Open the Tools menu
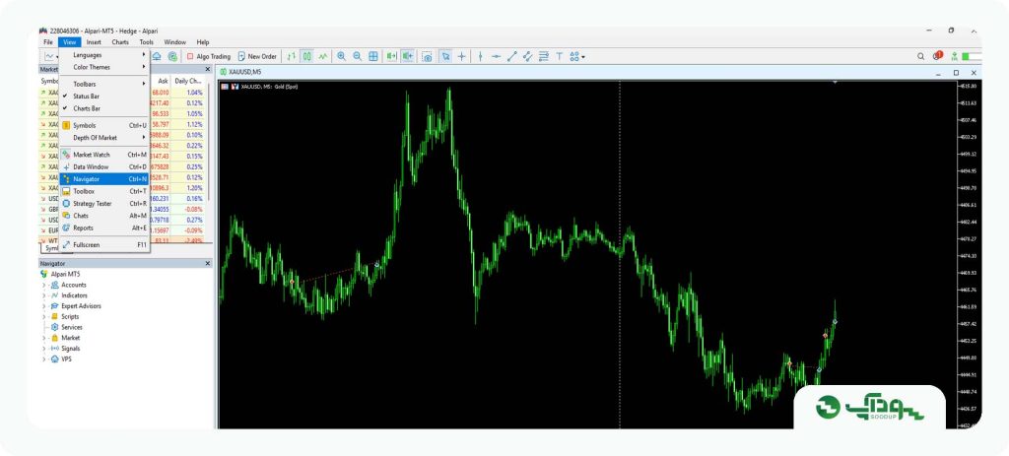This screenshot has height=456, width=1009. pos(147,41)
